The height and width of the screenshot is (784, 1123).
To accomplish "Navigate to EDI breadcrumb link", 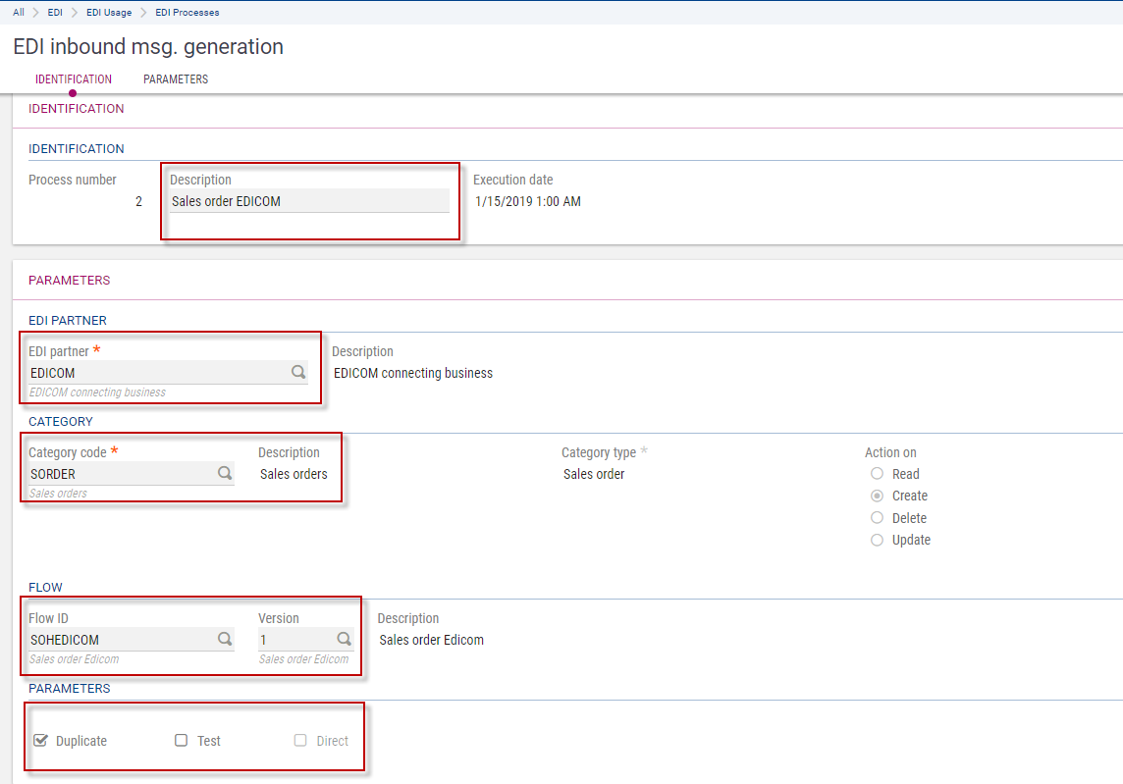I will pos(55,13).
